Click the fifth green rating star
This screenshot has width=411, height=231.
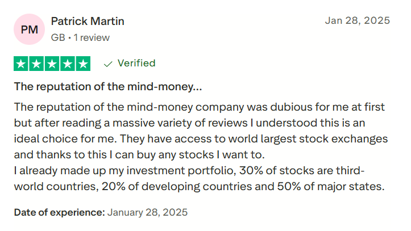tap(82, 64)
